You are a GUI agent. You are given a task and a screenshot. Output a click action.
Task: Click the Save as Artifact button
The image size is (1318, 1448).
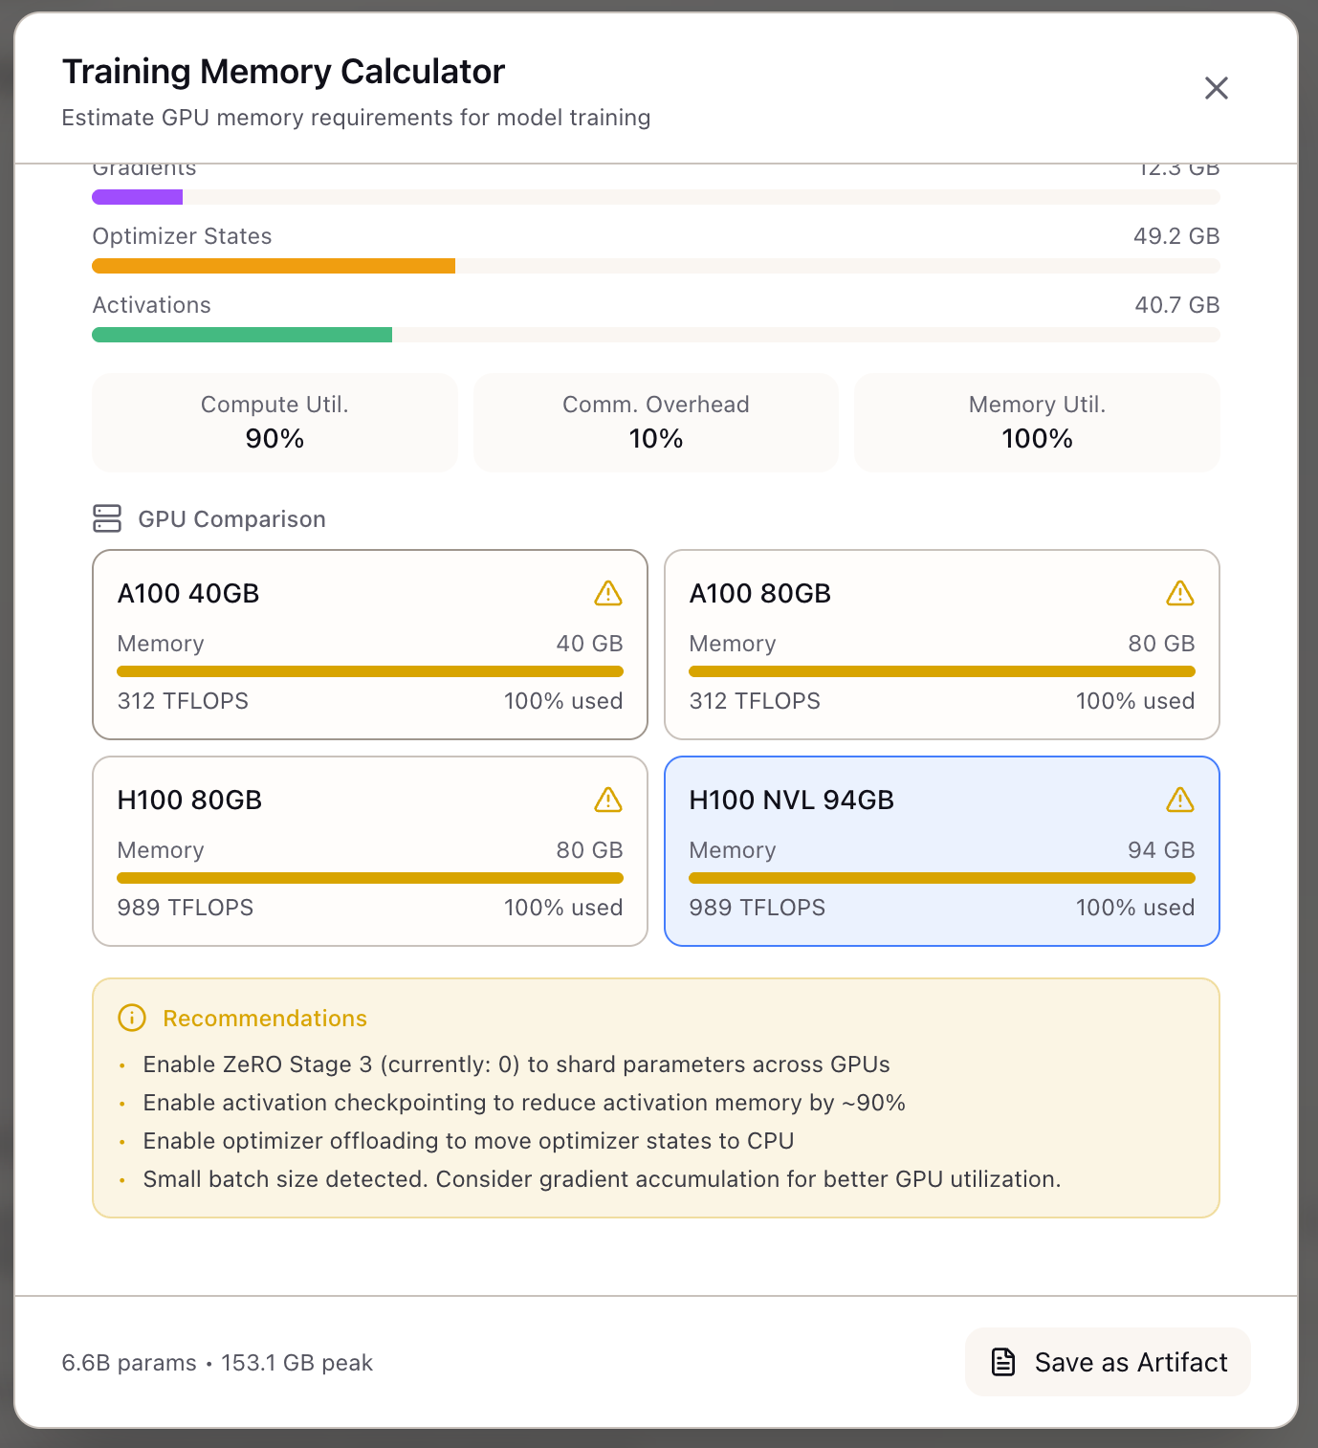pos(1108,1362)
